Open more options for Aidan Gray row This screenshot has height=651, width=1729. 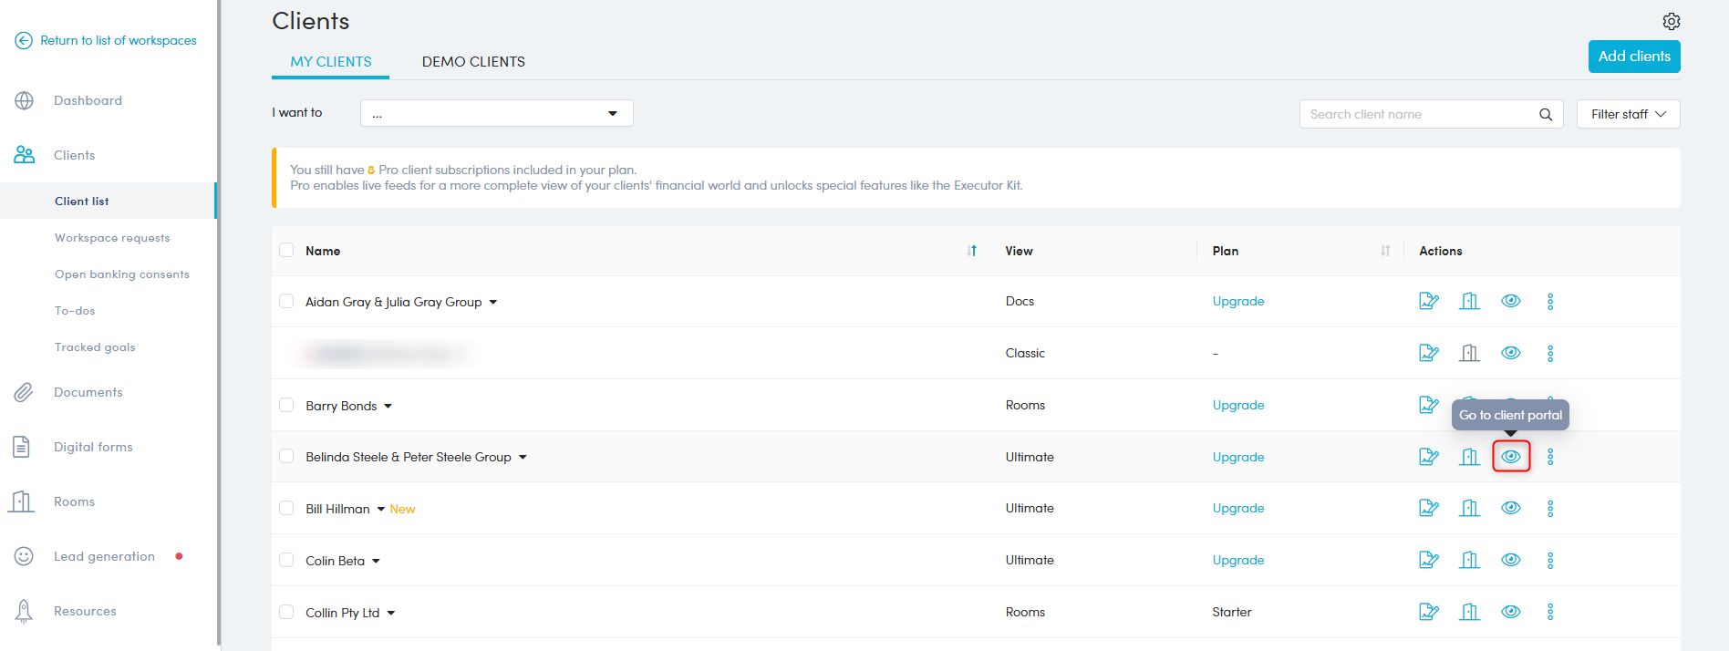coord(1549,301)
